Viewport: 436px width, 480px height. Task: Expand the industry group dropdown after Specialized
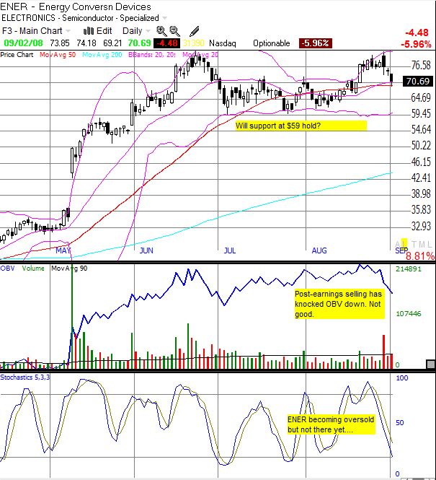(164, 18)
